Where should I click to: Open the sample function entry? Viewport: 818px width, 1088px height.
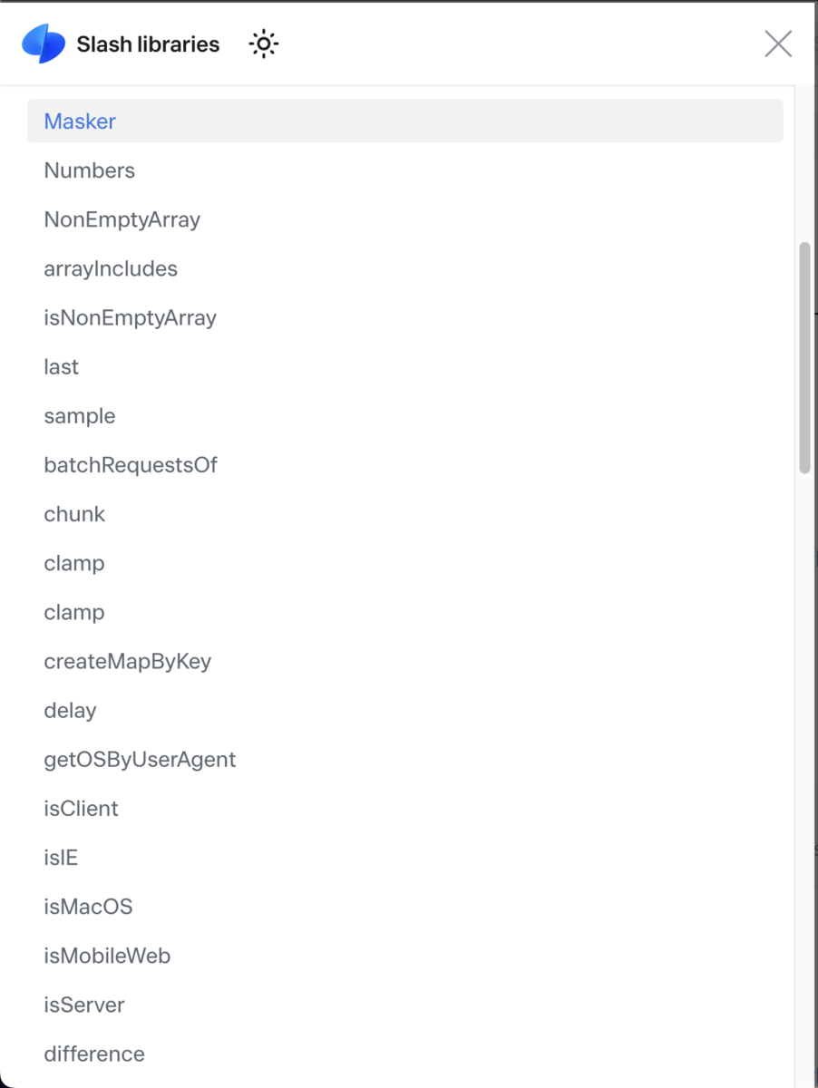click(x=79, y=415)
